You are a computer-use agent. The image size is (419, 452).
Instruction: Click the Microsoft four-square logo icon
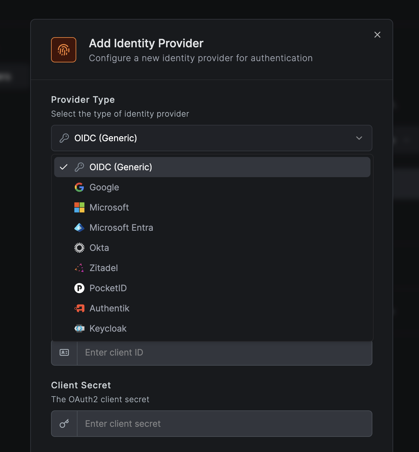(x=79, y=207)
